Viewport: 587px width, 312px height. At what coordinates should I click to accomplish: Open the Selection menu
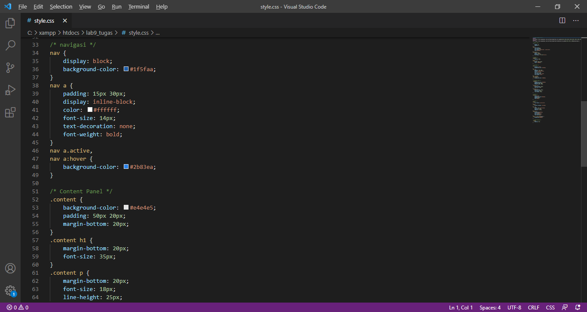[x=61, y=7]
